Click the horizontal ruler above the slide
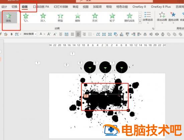 [107, 45]
